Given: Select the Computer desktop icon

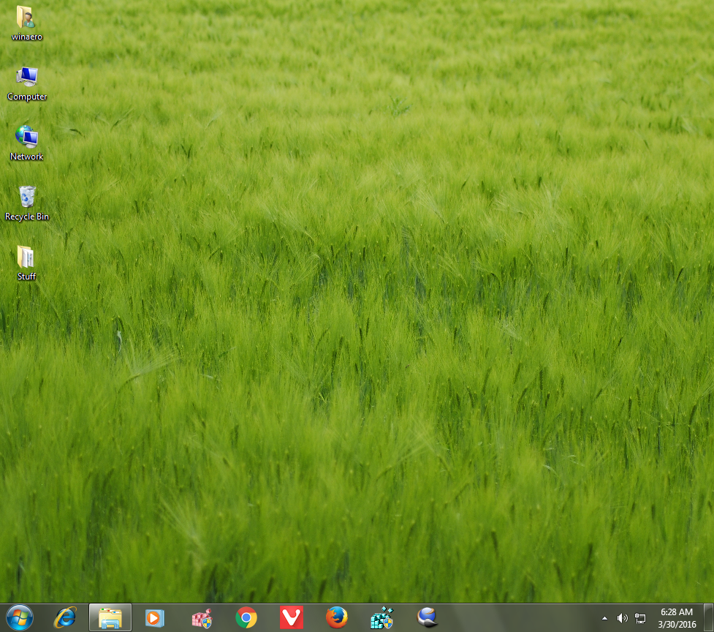Looking at the screenshot, I should point(26,82).
